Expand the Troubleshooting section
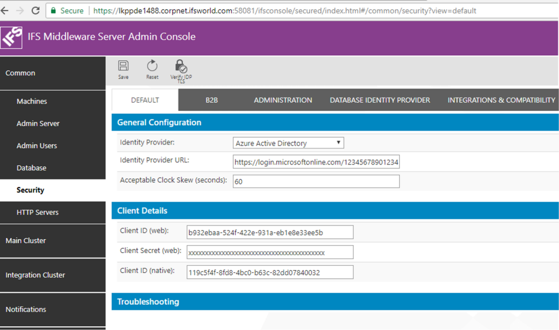 [x=148, y=302]
